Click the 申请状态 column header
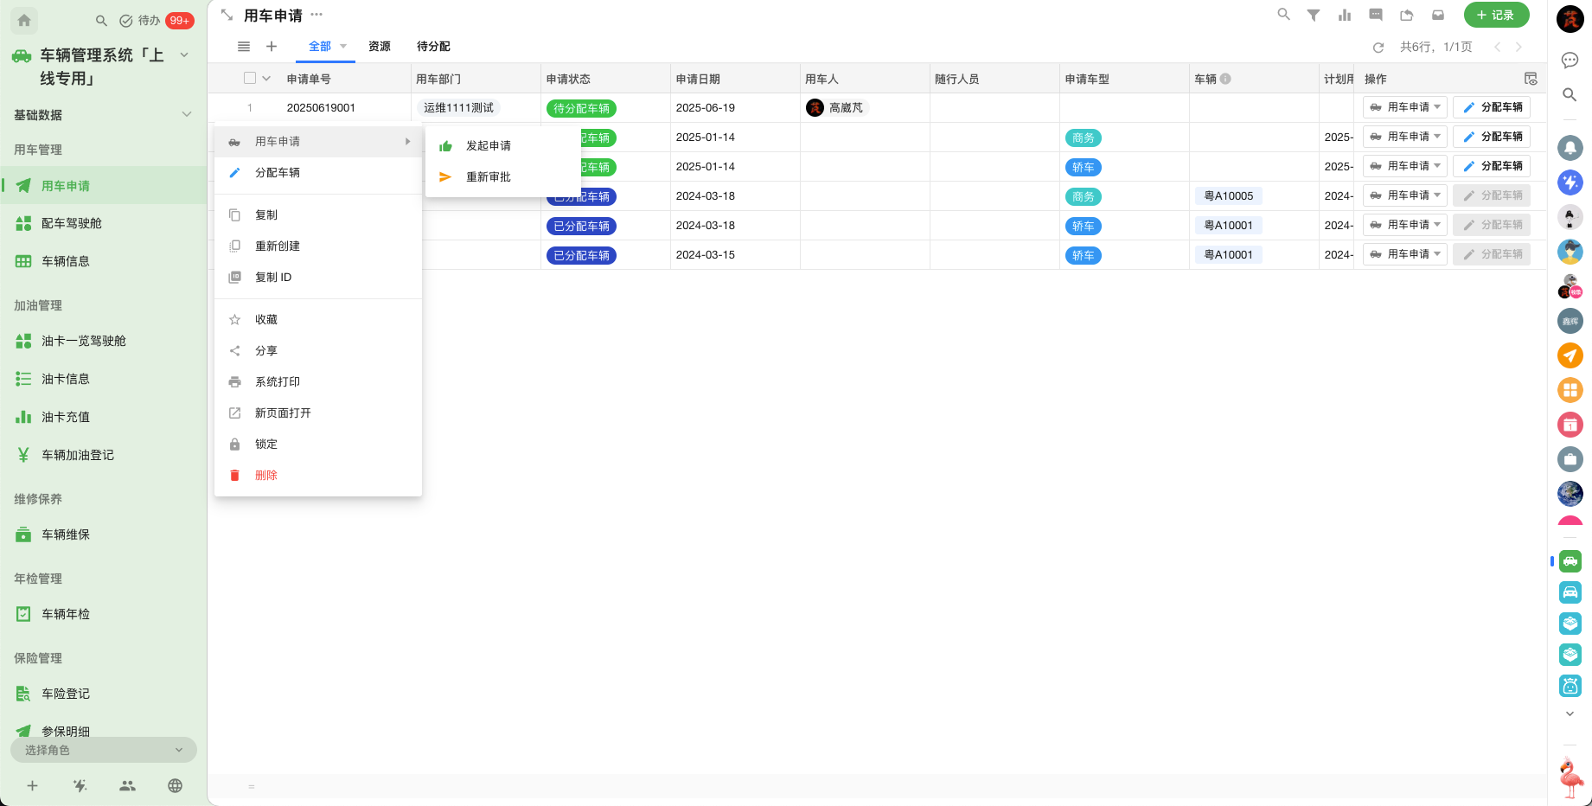The height and width of the screenshot is (806, 1592). pyautogui.click(x=605, y=79)
